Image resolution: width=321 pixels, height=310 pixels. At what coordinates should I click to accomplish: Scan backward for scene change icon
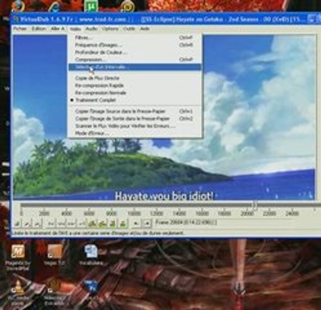(113, 223)
